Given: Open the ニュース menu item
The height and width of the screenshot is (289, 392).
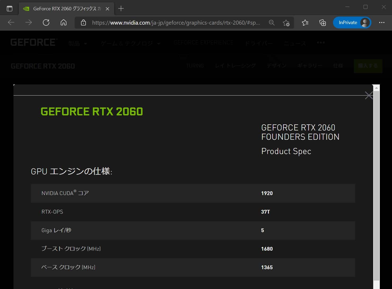Looking at the screenshot, I should click(x=295, y=43).
